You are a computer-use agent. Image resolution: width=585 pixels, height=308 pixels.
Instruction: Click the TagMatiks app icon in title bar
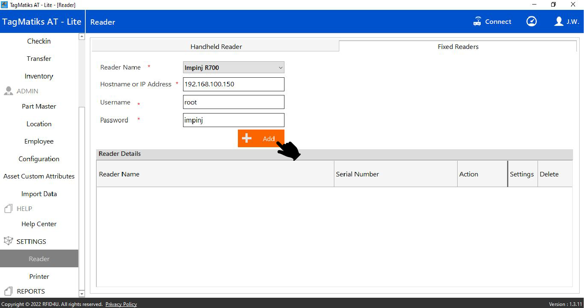click(x=5, y=5)
